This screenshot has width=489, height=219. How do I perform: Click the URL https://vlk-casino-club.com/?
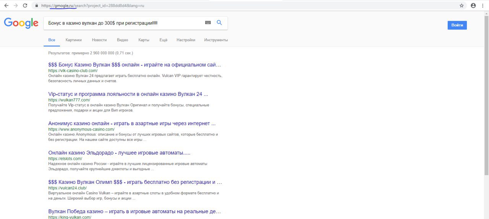click(73, 71)
